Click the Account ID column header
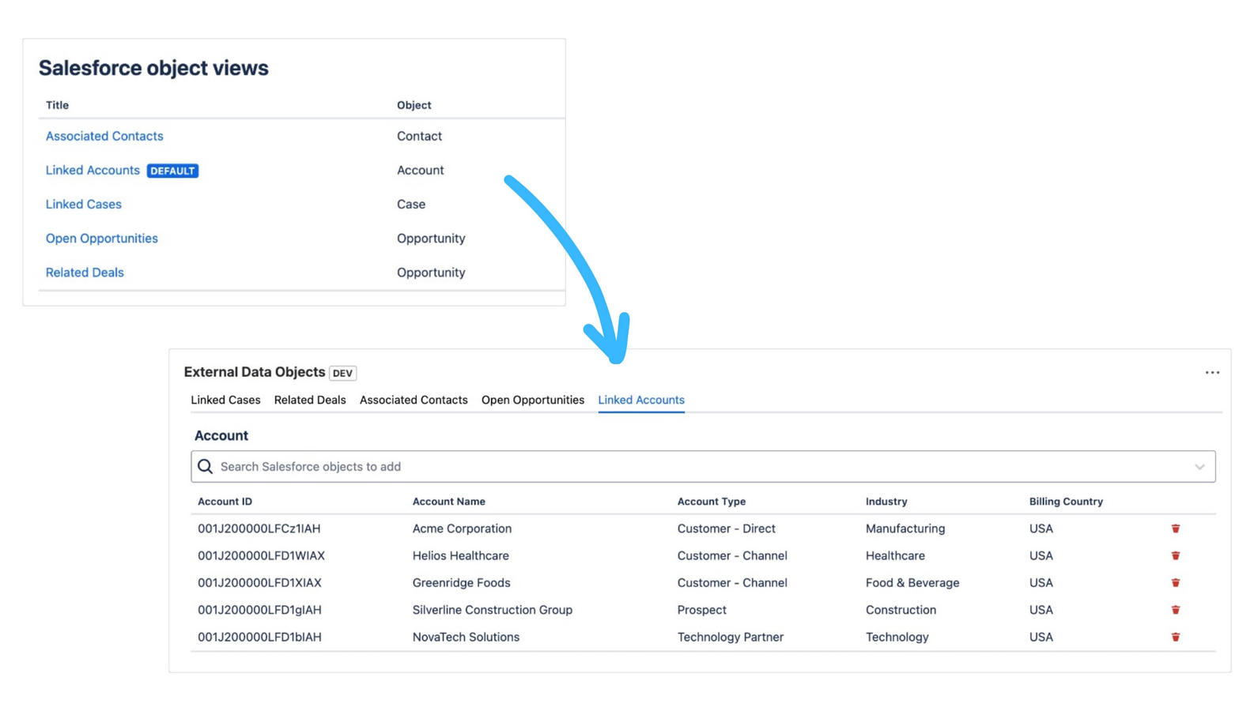This screenshot has width=1254, height=711. pyautogui.click(x=225, y=502)
